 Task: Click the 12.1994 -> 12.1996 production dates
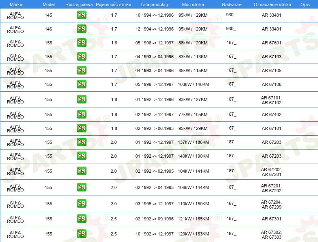(x=155, y=29)
